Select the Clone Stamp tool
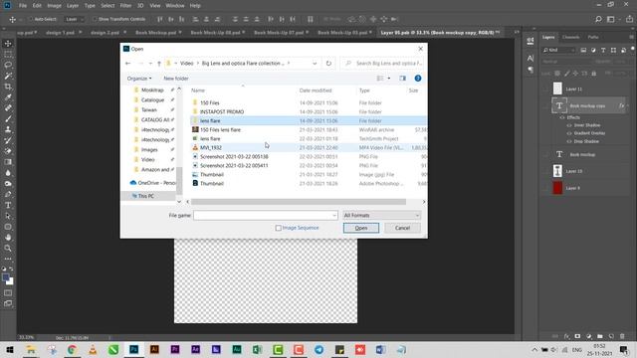The height and width of the screenshot is (358, 637). (x=8, y=129)
